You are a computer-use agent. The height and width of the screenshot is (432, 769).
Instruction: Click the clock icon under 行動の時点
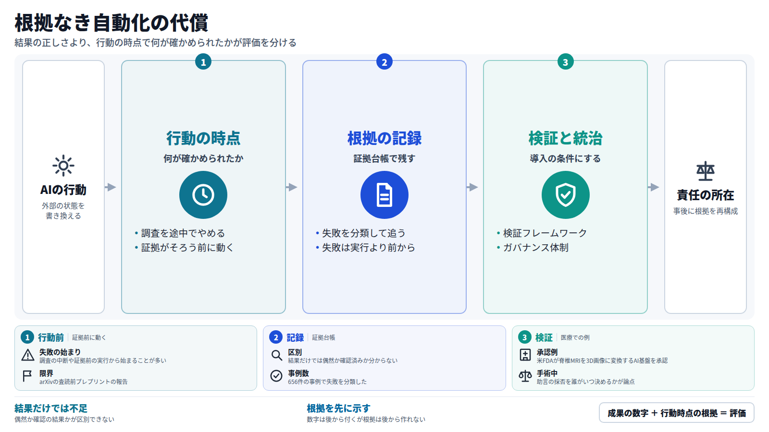(x=203, y=195)
